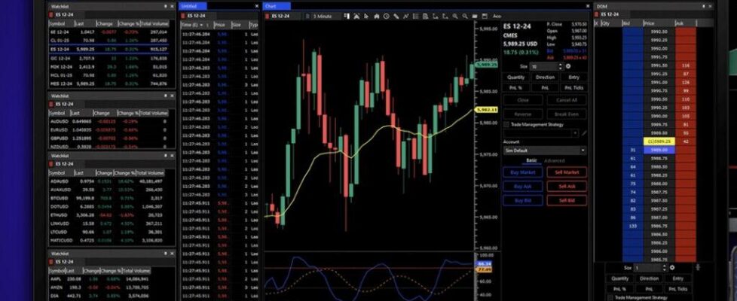
Task: Tick Trade Management Strategy checkbox in DOM window
Action: click(611, 297)
